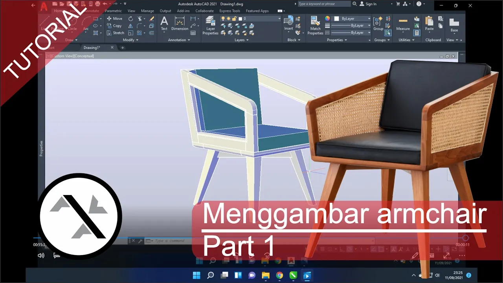The width and height of the screenshot is (503, 283).
Task: Open Windows Start from taskbar
Action: pyautogui.click(x=196, y=275)
